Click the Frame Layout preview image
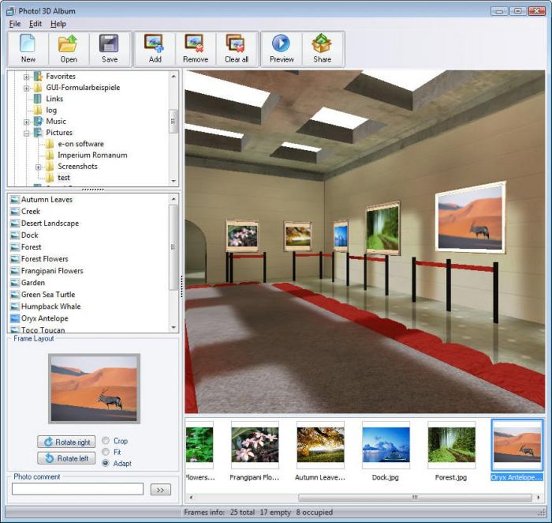The width and height of the screenshot is (552, 523). (x=94, y=389)
